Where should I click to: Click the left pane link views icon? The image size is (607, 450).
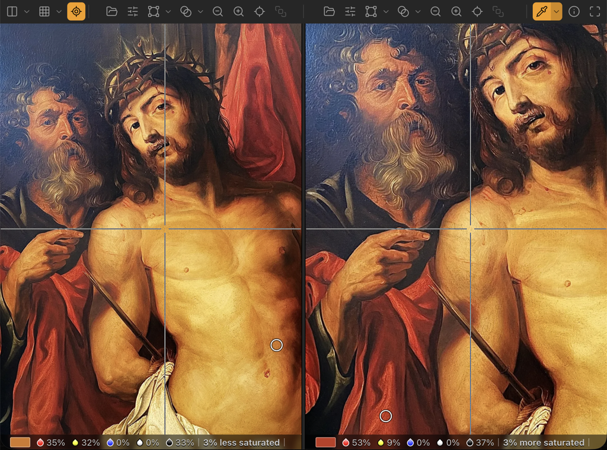point(280,12)
